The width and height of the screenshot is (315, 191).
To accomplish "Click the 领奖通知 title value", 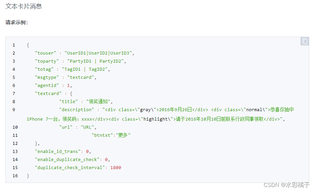I will click(x=99, y=101).
